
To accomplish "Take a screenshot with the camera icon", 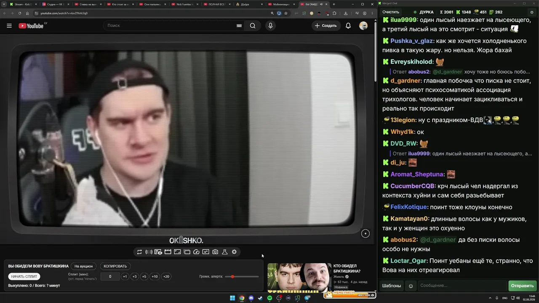I will point(215,252).
